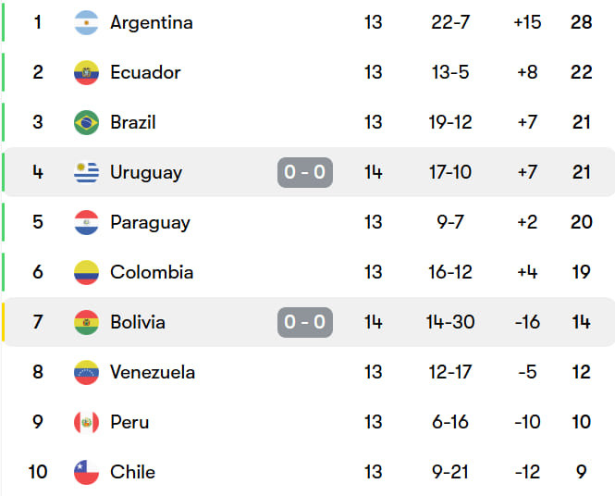The height and width of the screenshot is (496, 615).
Task: Click the Bolivia flag icon
Action: tap(86, 322)
